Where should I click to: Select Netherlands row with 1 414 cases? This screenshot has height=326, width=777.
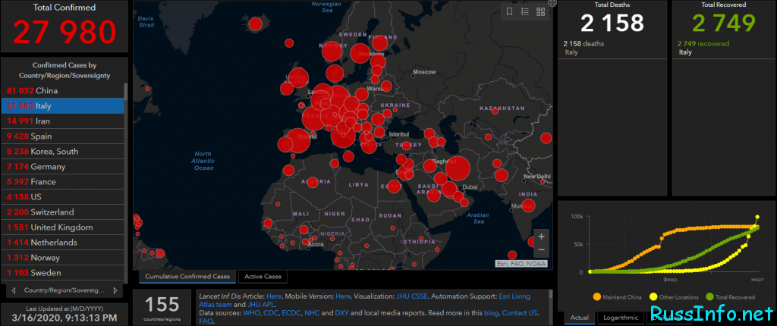62,243
